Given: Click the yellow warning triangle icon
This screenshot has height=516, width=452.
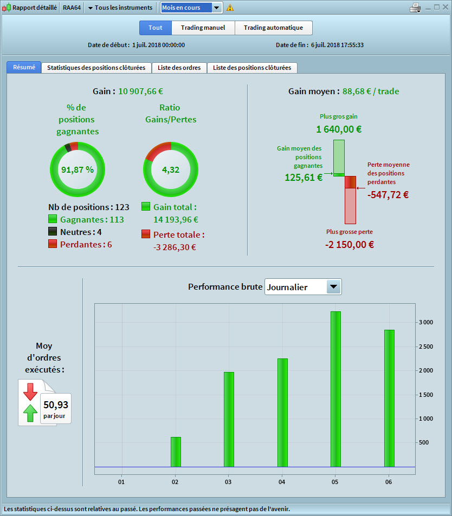Looking at the screenshot, I should tap(230, 8).
